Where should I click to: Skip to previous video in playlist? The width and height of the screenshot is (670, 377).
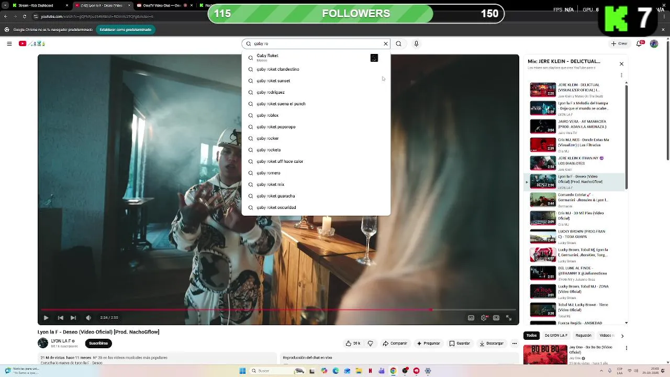tap(60, 317)
